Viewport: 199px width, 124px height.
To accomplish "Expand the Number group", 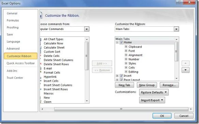I will point(126,59).
